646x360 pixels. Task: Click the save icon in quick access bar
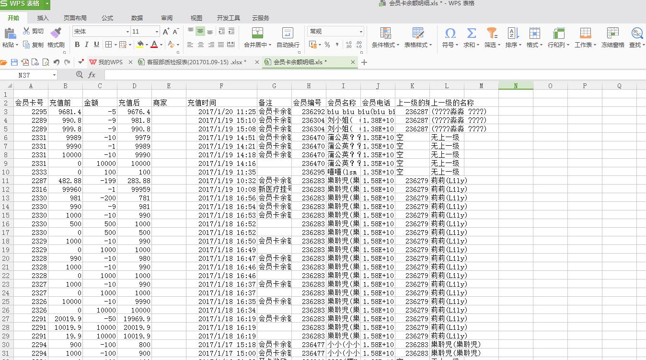(x=14, y=62)
